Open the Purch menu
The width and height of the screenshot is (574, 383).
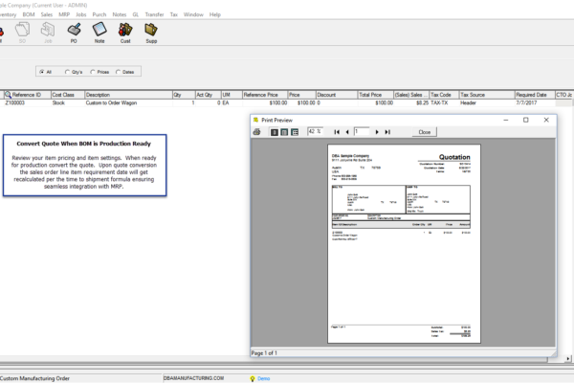99,14
